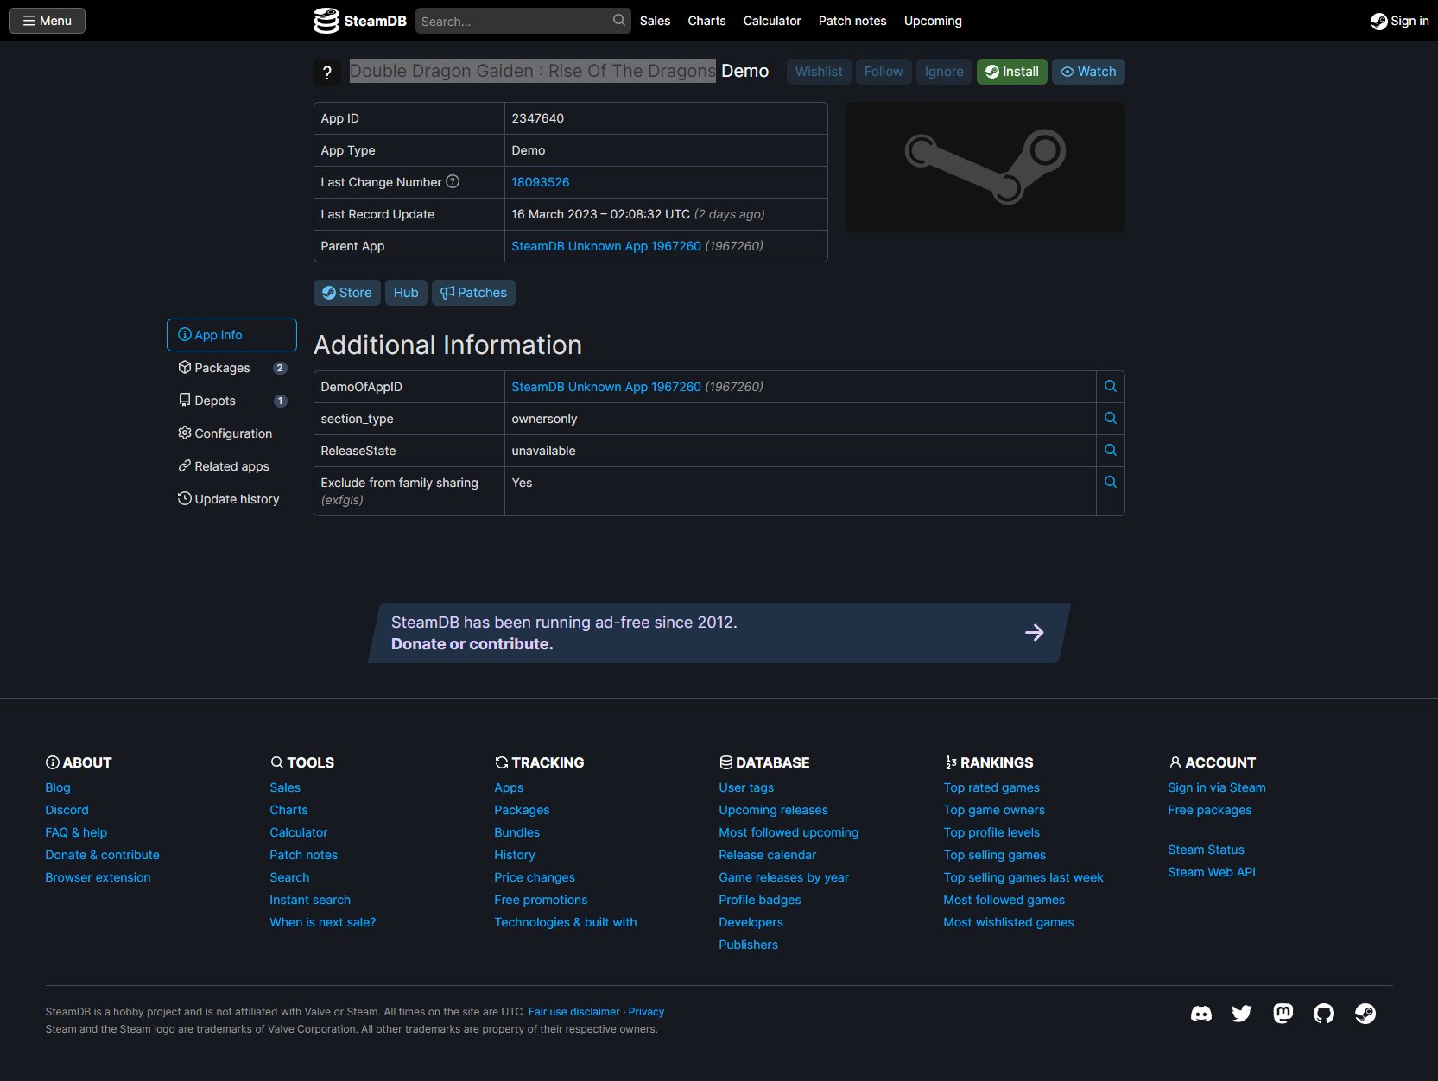The height and width of the screenshot is (1081, 1438).
Task: Open the Hub button
Action: [x=406, y=293]
